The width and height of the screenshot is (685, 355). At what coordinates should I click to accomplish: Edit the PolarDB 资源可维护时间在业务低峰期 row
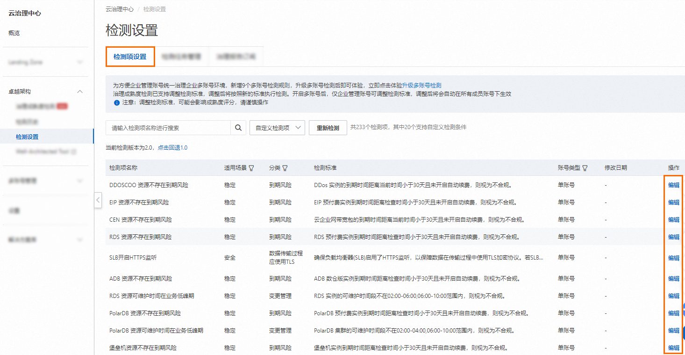(673, 331)
